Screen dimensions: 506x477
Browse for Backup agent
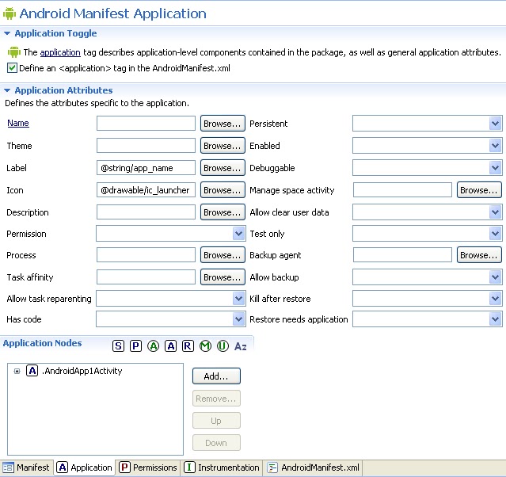tap(479, 255)
